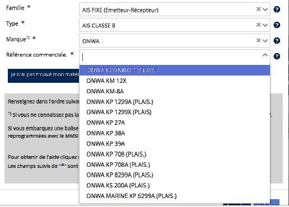Open help for the Famille field
The width and height of the screenshot is (289, 207).
277,10
